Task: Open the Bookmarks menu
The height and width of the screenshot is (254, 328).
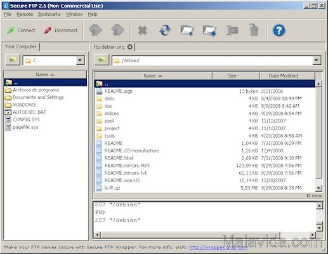Action: 49,15
